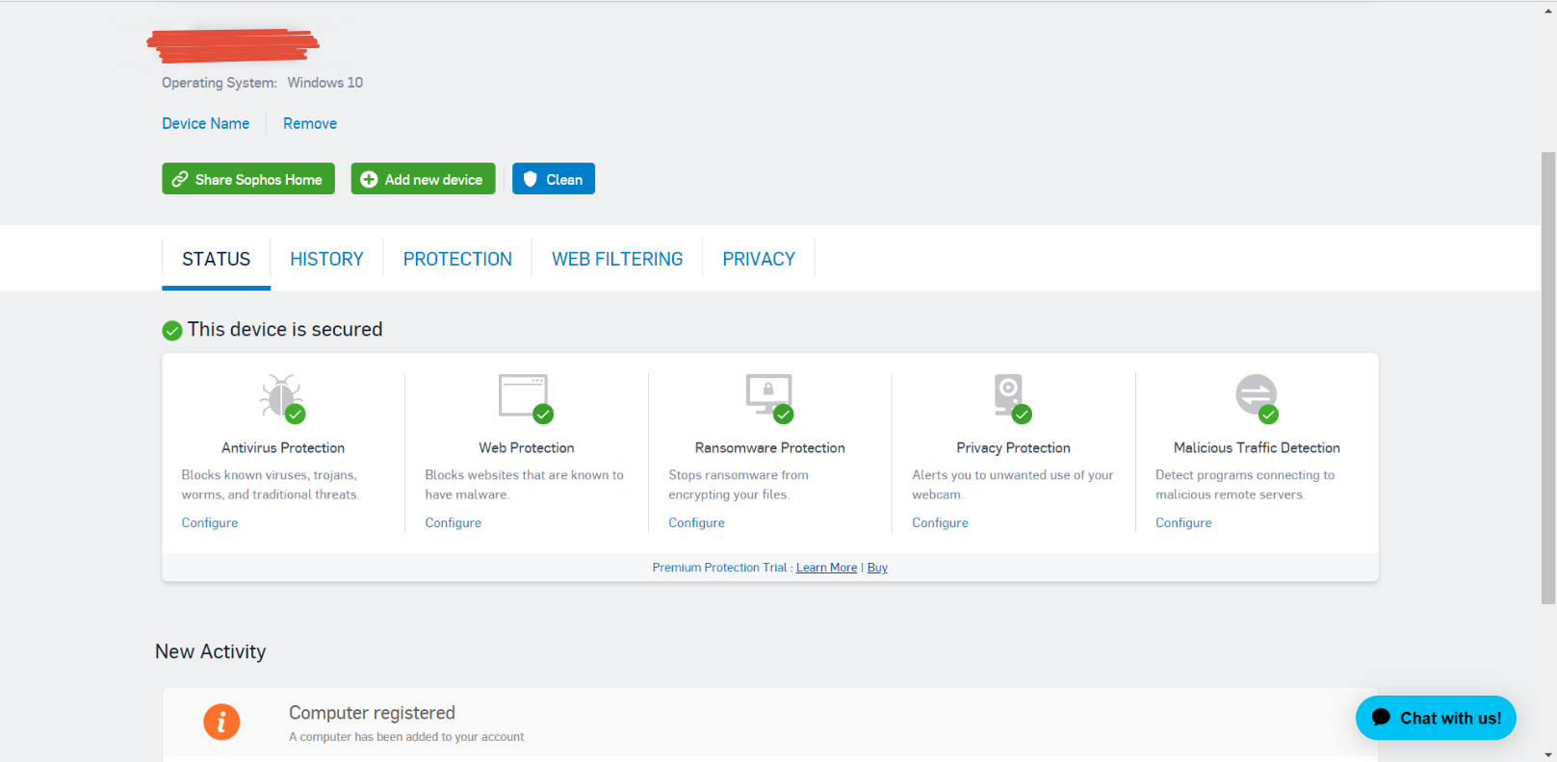Open the Chat with us widget

coord(1436,718)
